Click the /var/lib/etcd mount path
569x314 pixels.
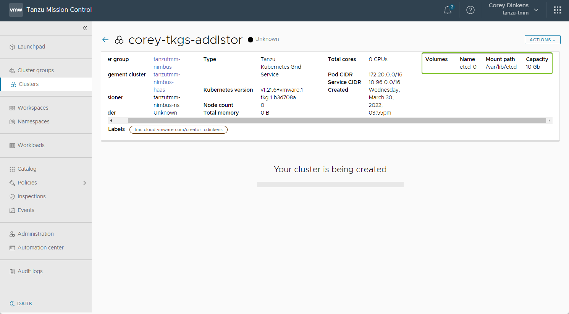pos(501,67)
